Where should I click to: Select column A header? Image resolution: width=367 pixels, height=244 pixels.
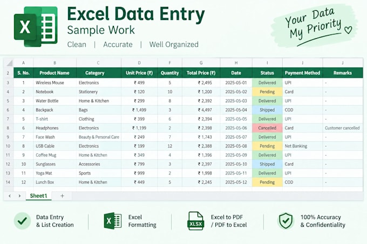coord(23,63)
